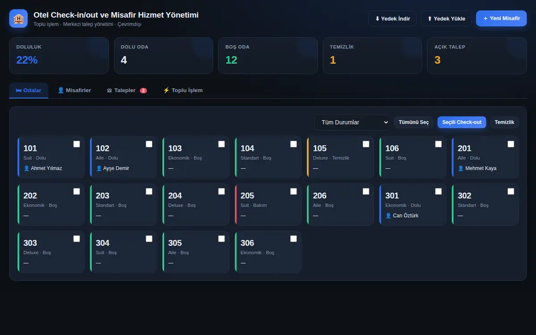This screenshot has width=536, height=335.
Task: Click the Temizlik button in the room toolbar
Action: click(505, 122)
